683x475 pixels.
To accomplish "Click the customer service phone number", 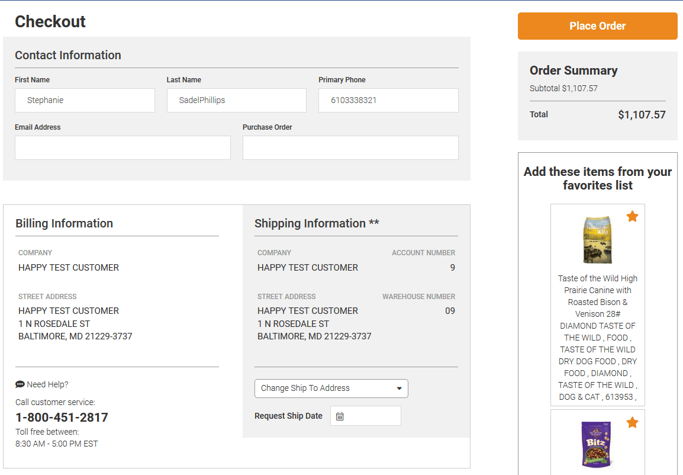I will click(62, 418).
